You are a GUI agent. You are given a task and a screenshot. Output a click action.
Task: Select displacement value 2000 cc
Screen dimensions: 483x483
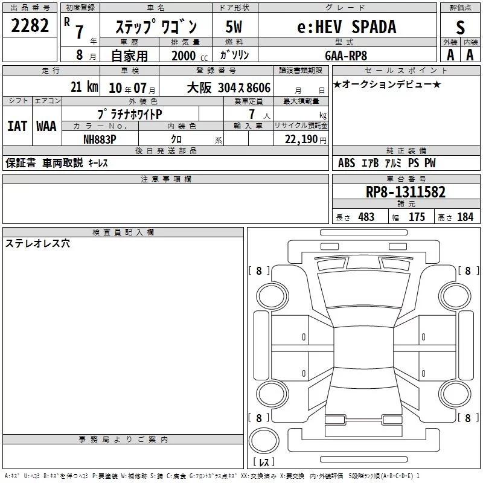[190, 56]
